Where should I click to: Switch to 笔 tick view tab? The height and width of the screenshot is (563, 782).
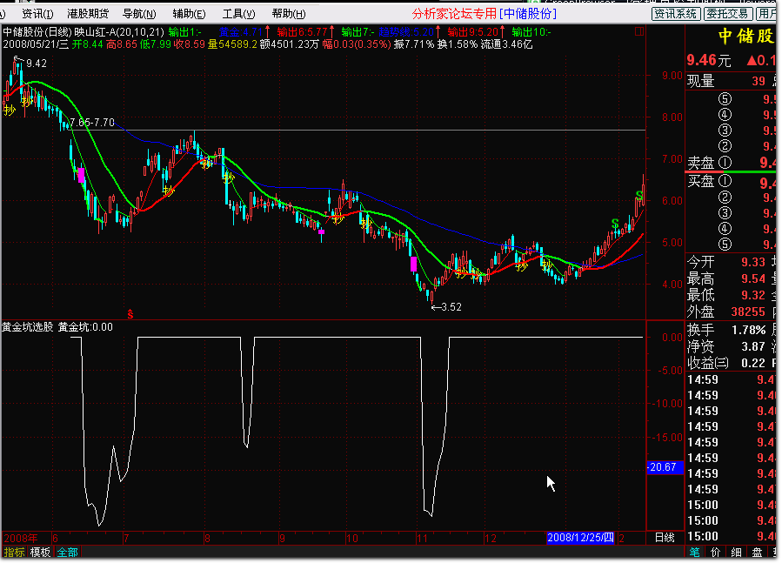tap(695, 552)
